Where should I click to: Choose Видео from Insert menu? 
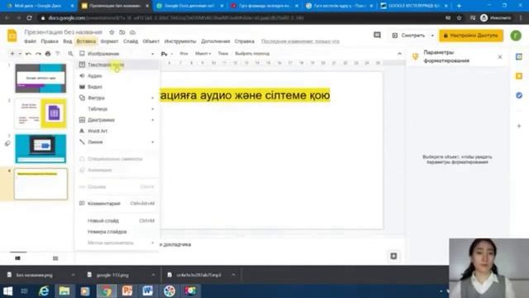pos(117,87)
